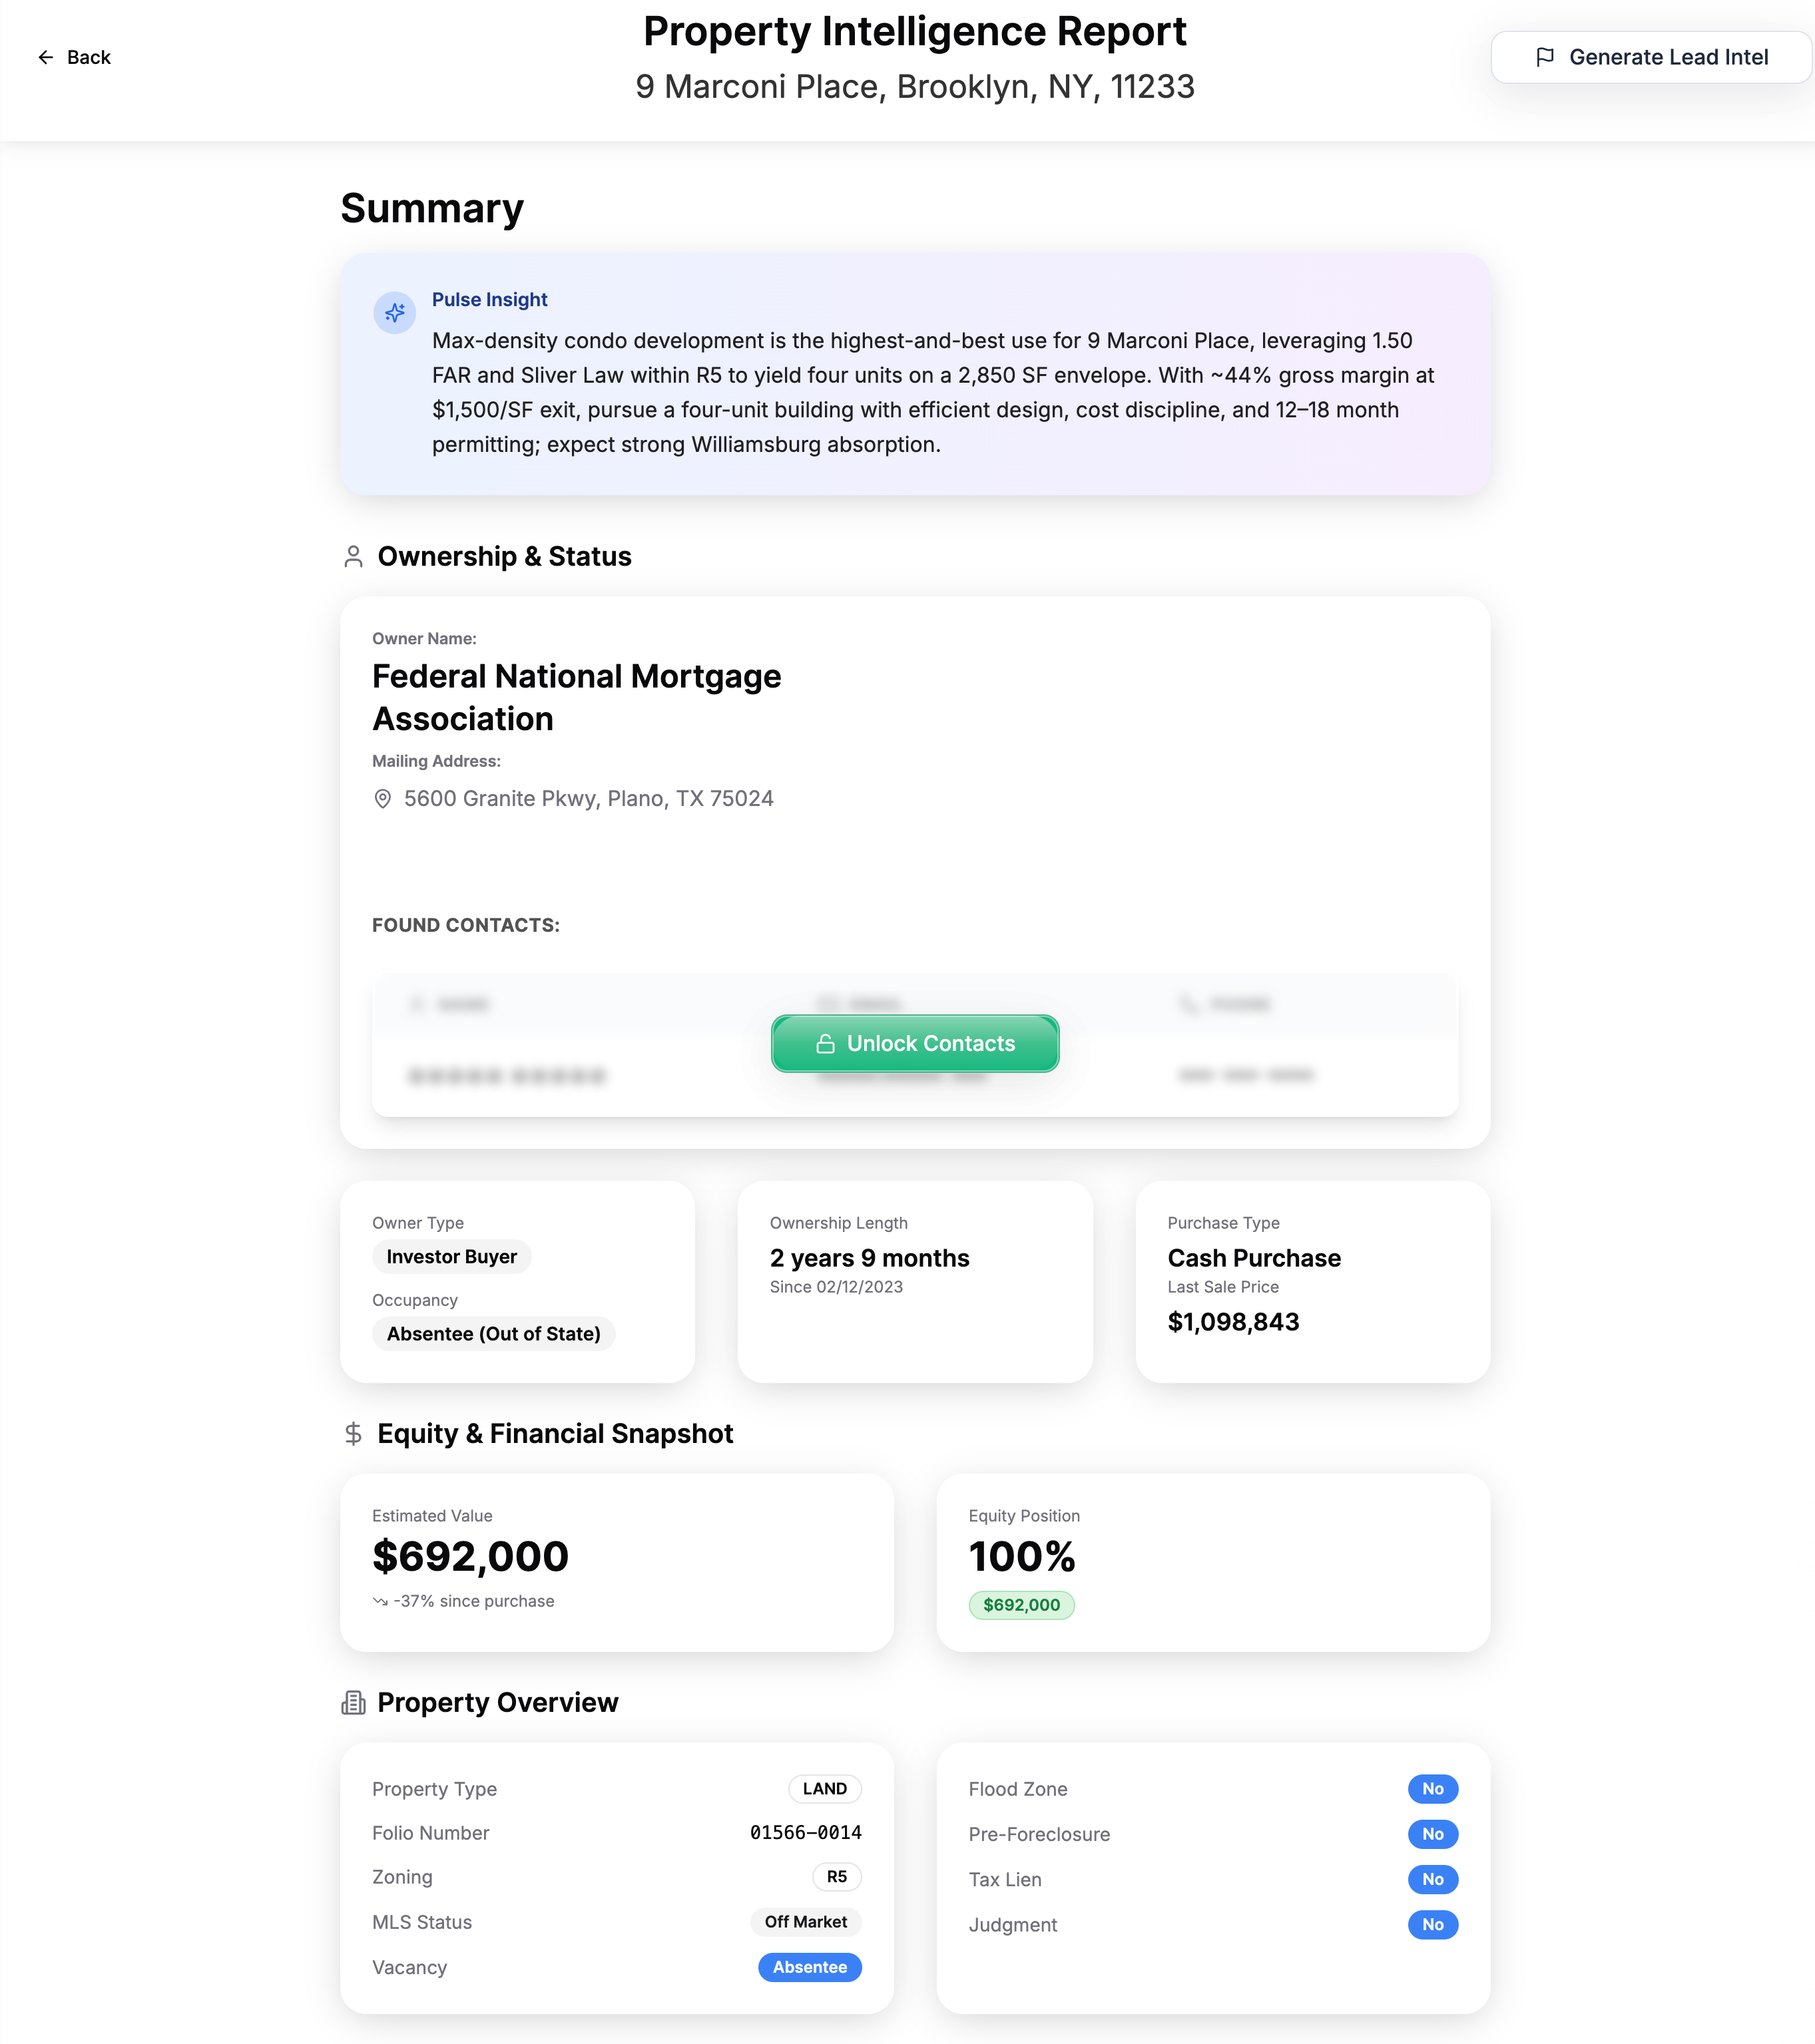Viewport: 1815px width, 2044px height.
Task: Click the building icon next to Property Overview
Action: click(x=352, y=1702)
